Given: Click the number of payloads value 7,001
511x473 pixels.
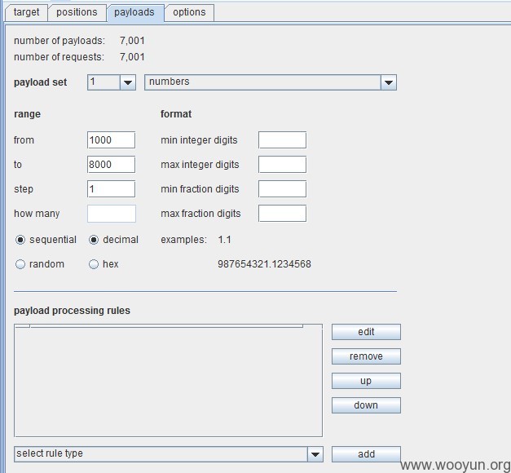Looking at the screenshot, I should click(x=132, y=41).
